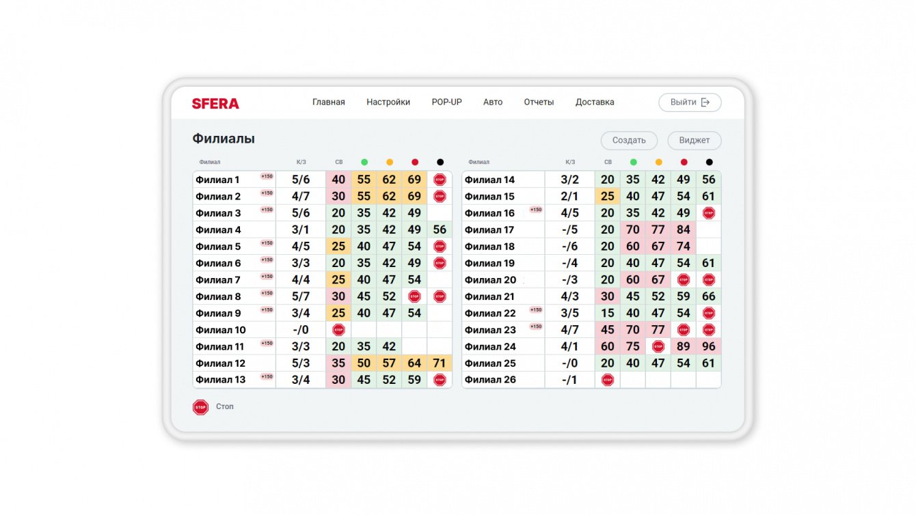Click the stop icon in Филиал 22 row

[x=709, y=313]
